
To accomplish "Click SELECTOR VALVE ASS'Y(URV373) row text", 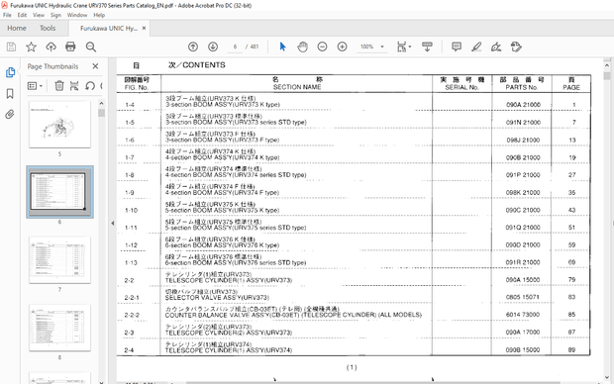I will 217,298.
